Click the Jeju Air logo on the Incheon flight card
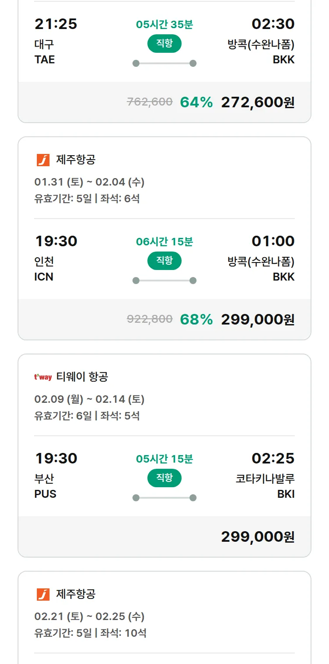This screenshot has height=664, width=329. (43, 160)
